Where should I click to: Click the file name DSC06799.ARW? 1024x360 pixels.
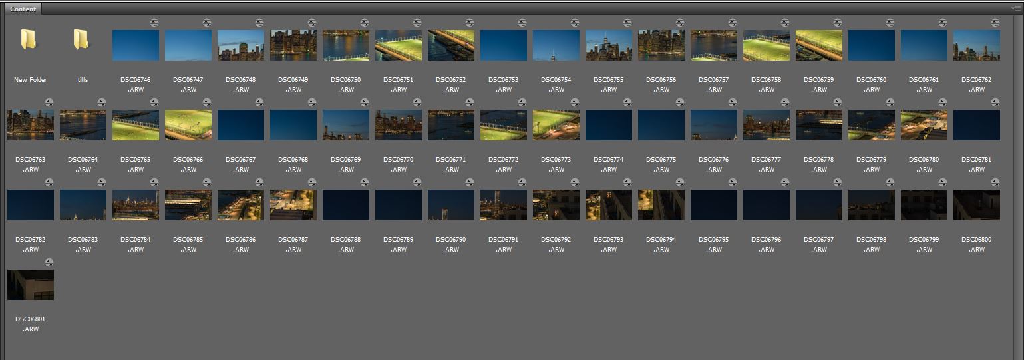924,244
